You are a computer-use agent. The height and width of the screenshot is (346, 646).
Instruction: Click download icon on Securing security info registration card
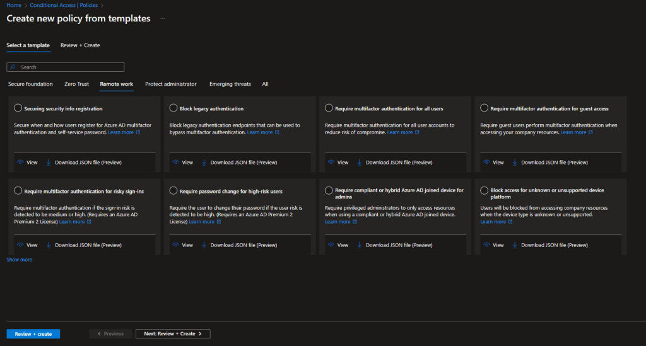pos(48,163)
